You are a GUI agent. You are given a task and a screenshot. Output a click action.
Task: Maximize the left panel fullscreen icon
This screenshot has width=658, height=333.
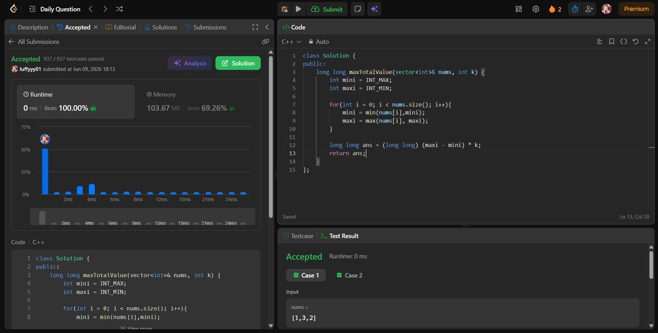click(x=255, y=27)
